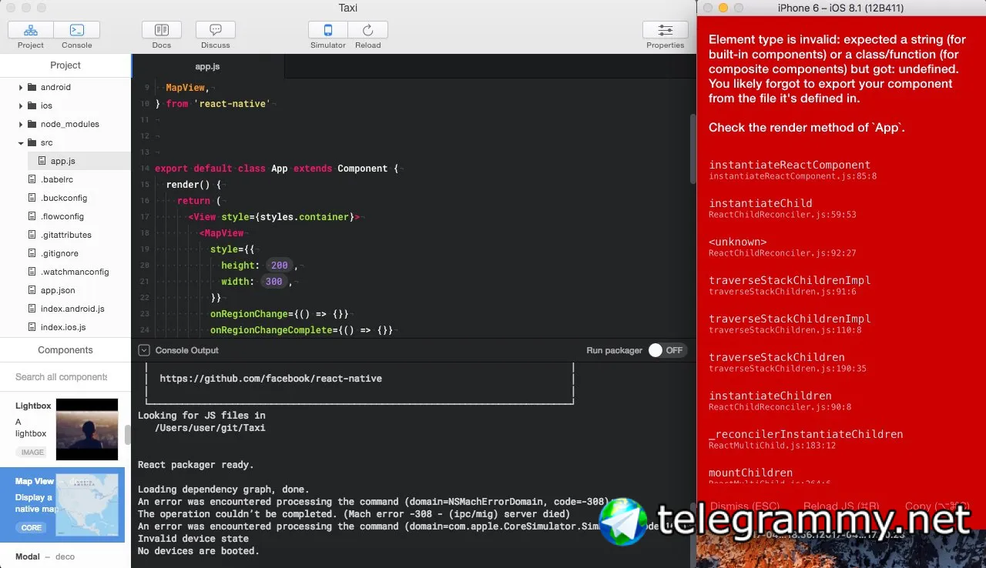Click the ios folder icon

pyautogui.click(x=32, y=105)
